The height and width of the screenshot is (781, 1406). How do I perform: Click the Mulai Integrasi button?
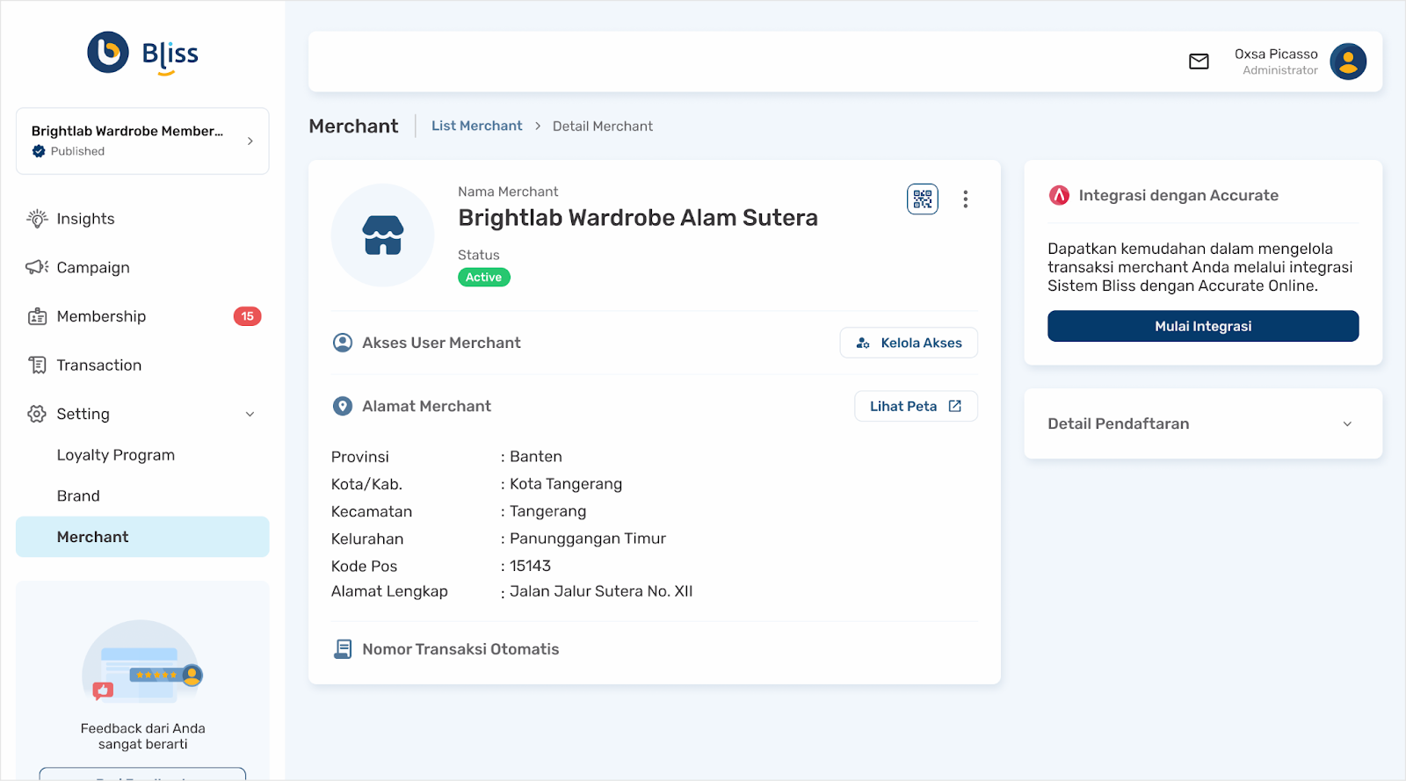coord(1203,326)
